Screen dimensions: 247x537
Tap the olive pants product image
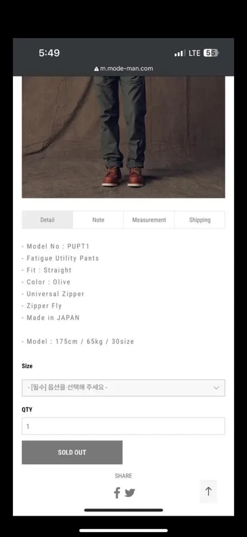click(x=123, y=137)
